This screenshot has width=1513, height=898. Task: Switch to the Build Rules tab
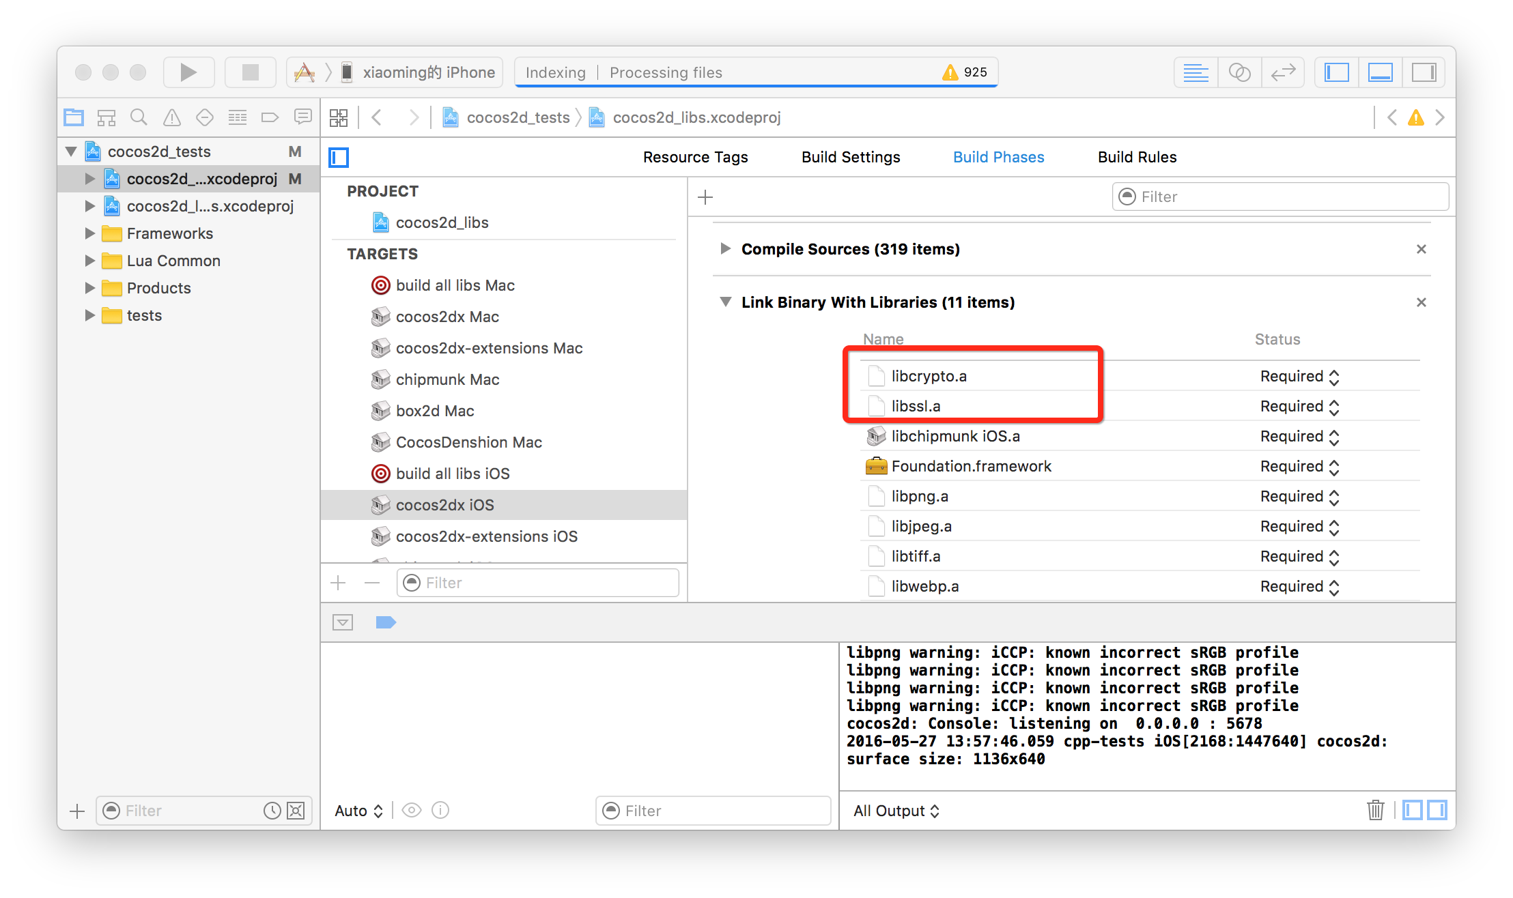[x=1137, y=157]
